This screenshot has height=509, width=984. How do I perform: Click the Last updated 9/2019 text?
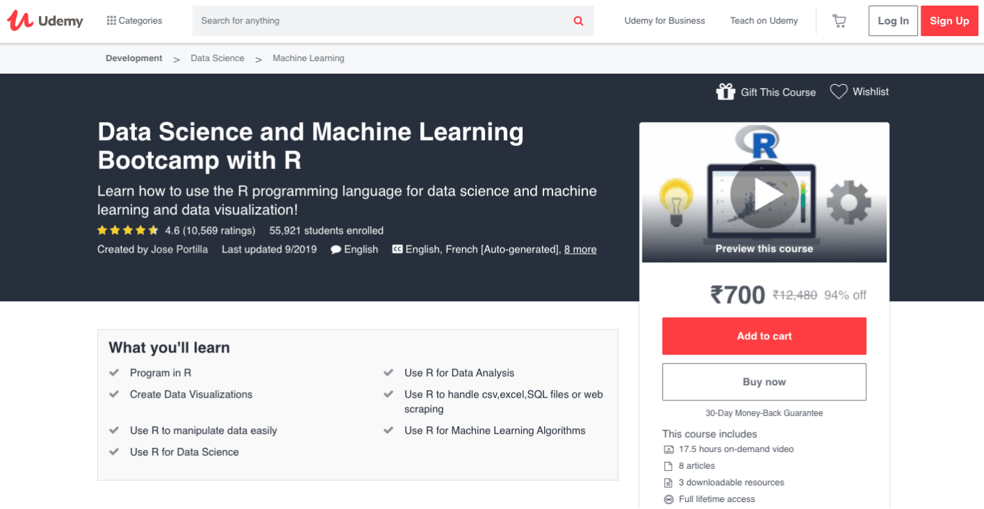(x=269, y=250)
